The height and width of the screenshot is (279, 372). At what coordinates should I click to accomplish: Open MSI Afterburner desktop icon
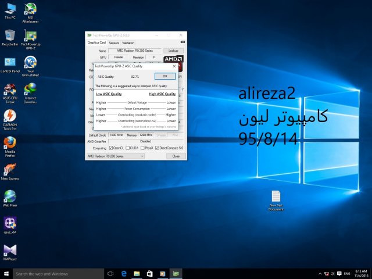coord(30,10)
